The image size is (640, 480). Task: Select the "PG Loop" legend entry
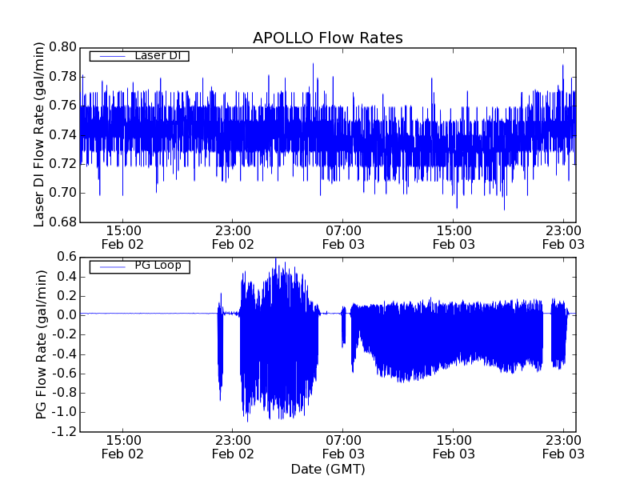point(139,266)
